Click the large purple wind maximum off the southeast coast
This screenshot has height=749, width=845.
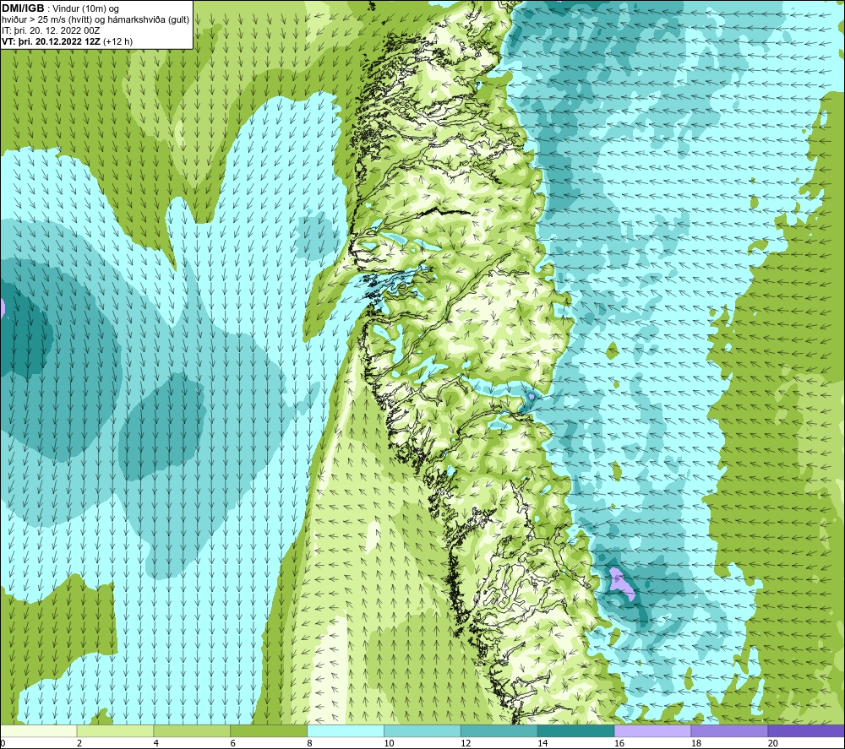coord(621,584)
